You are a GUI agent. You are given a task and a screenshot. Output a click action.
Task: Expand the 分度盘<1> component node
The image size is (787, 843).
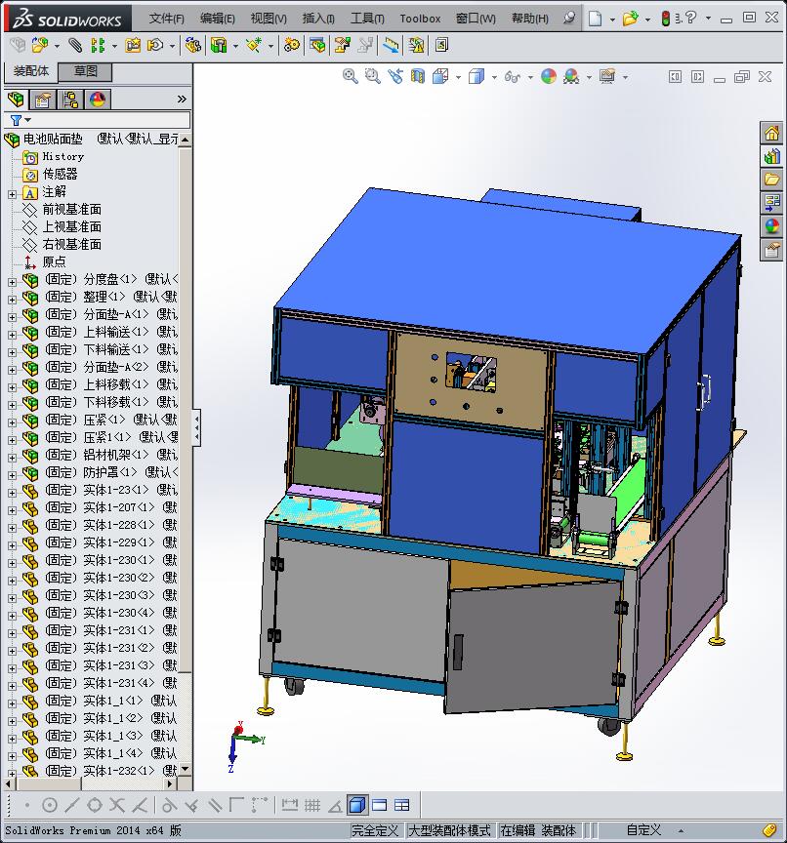12,282
